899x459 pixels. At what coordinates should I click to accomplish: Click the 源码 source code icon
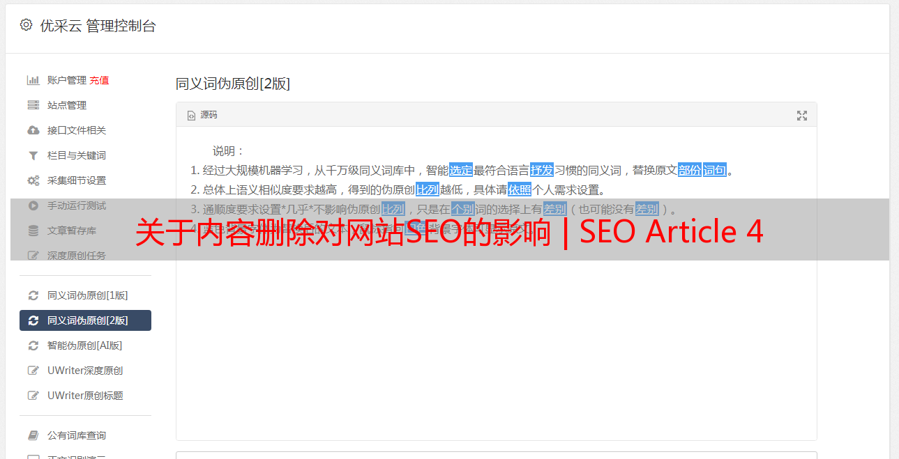click(191, 116)
